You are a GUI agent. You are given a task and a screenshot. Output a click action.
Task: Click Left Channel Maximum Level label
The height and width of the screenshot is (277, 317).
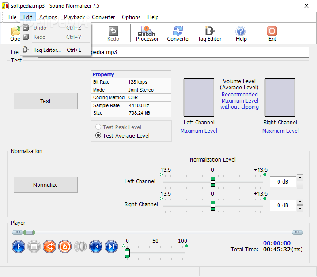[x=199, y=131]
